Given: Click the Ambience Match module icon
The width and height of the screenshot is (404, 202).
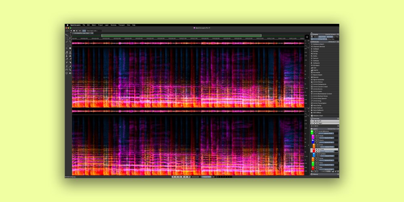Looking at the screenshot, I should tap(312, 44).
